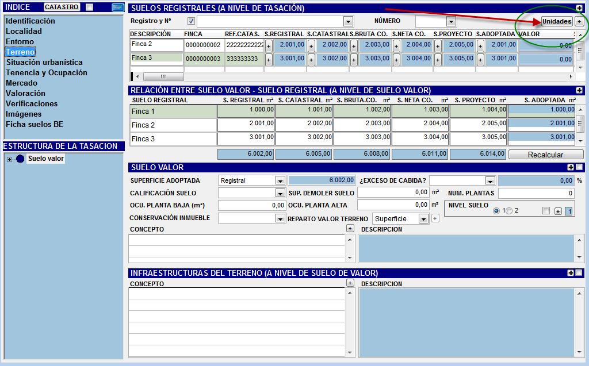Click the small plus button next to Unidades
Viewport: 589px width, 366px height.
[579, 21]
